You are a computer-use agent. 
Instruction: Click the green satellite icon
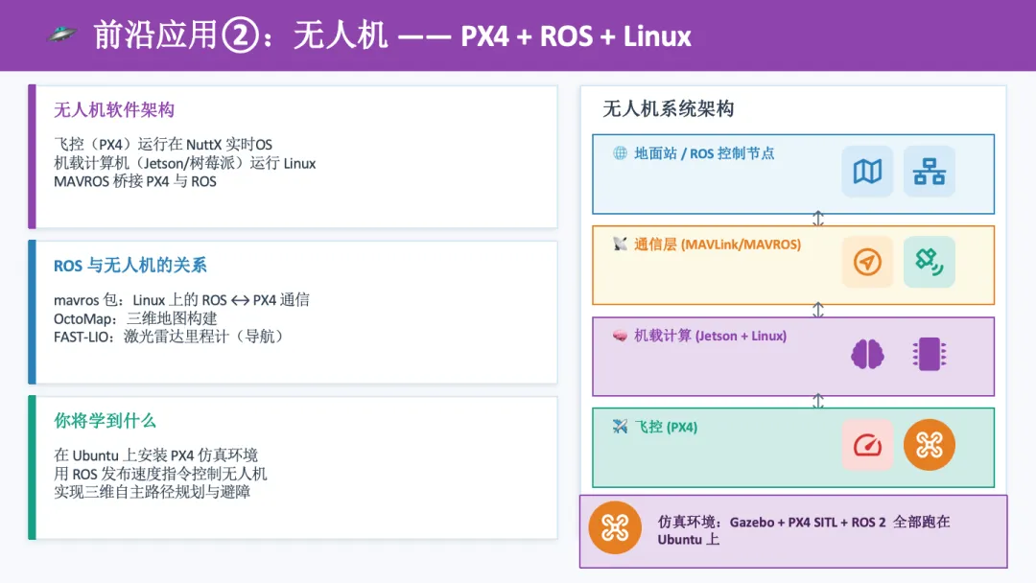929,262
